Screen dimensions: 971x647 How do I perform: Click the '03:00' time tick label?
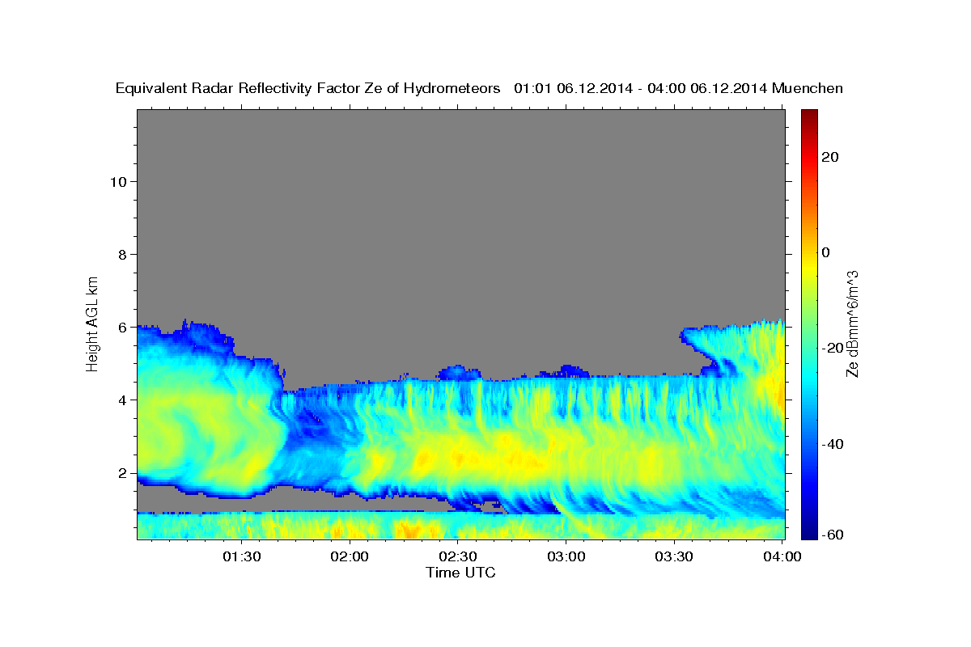tap(566, 556)
